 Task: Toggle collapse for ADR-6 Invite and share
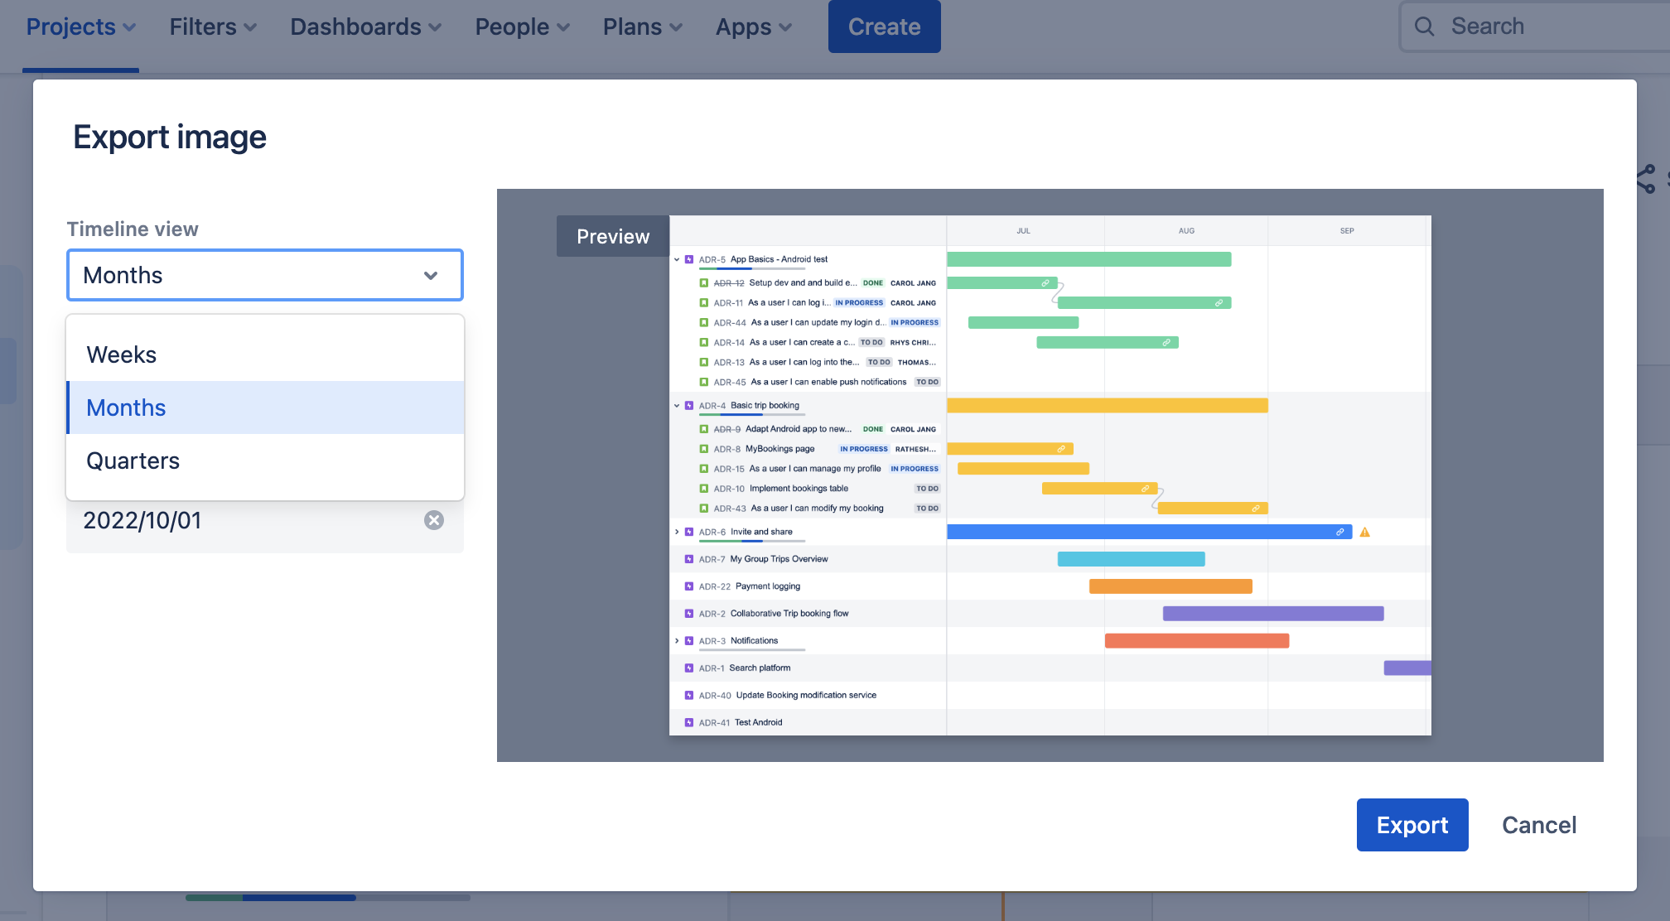point(677,531)
